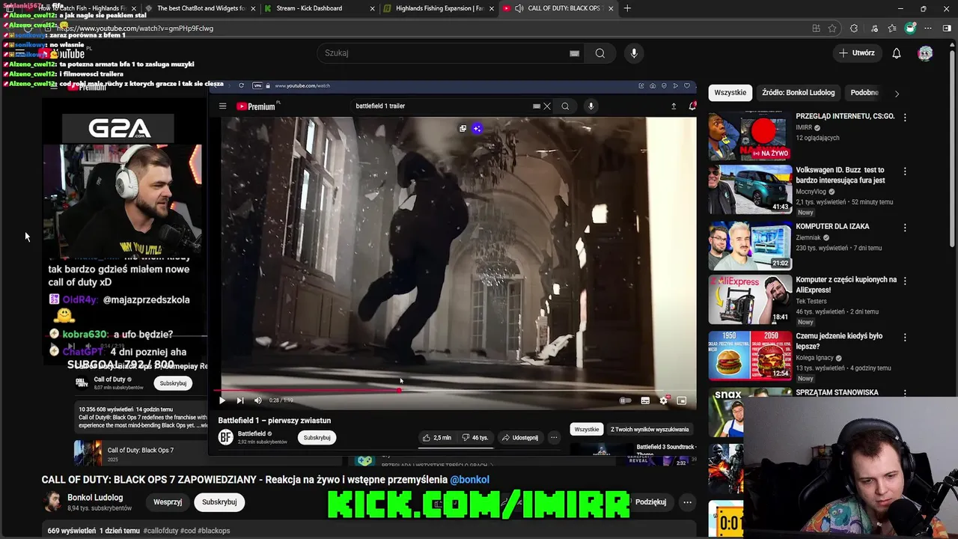Select the Wszystkie filter chip in sidebar
The image size is (958, 539).
(730, 93)
